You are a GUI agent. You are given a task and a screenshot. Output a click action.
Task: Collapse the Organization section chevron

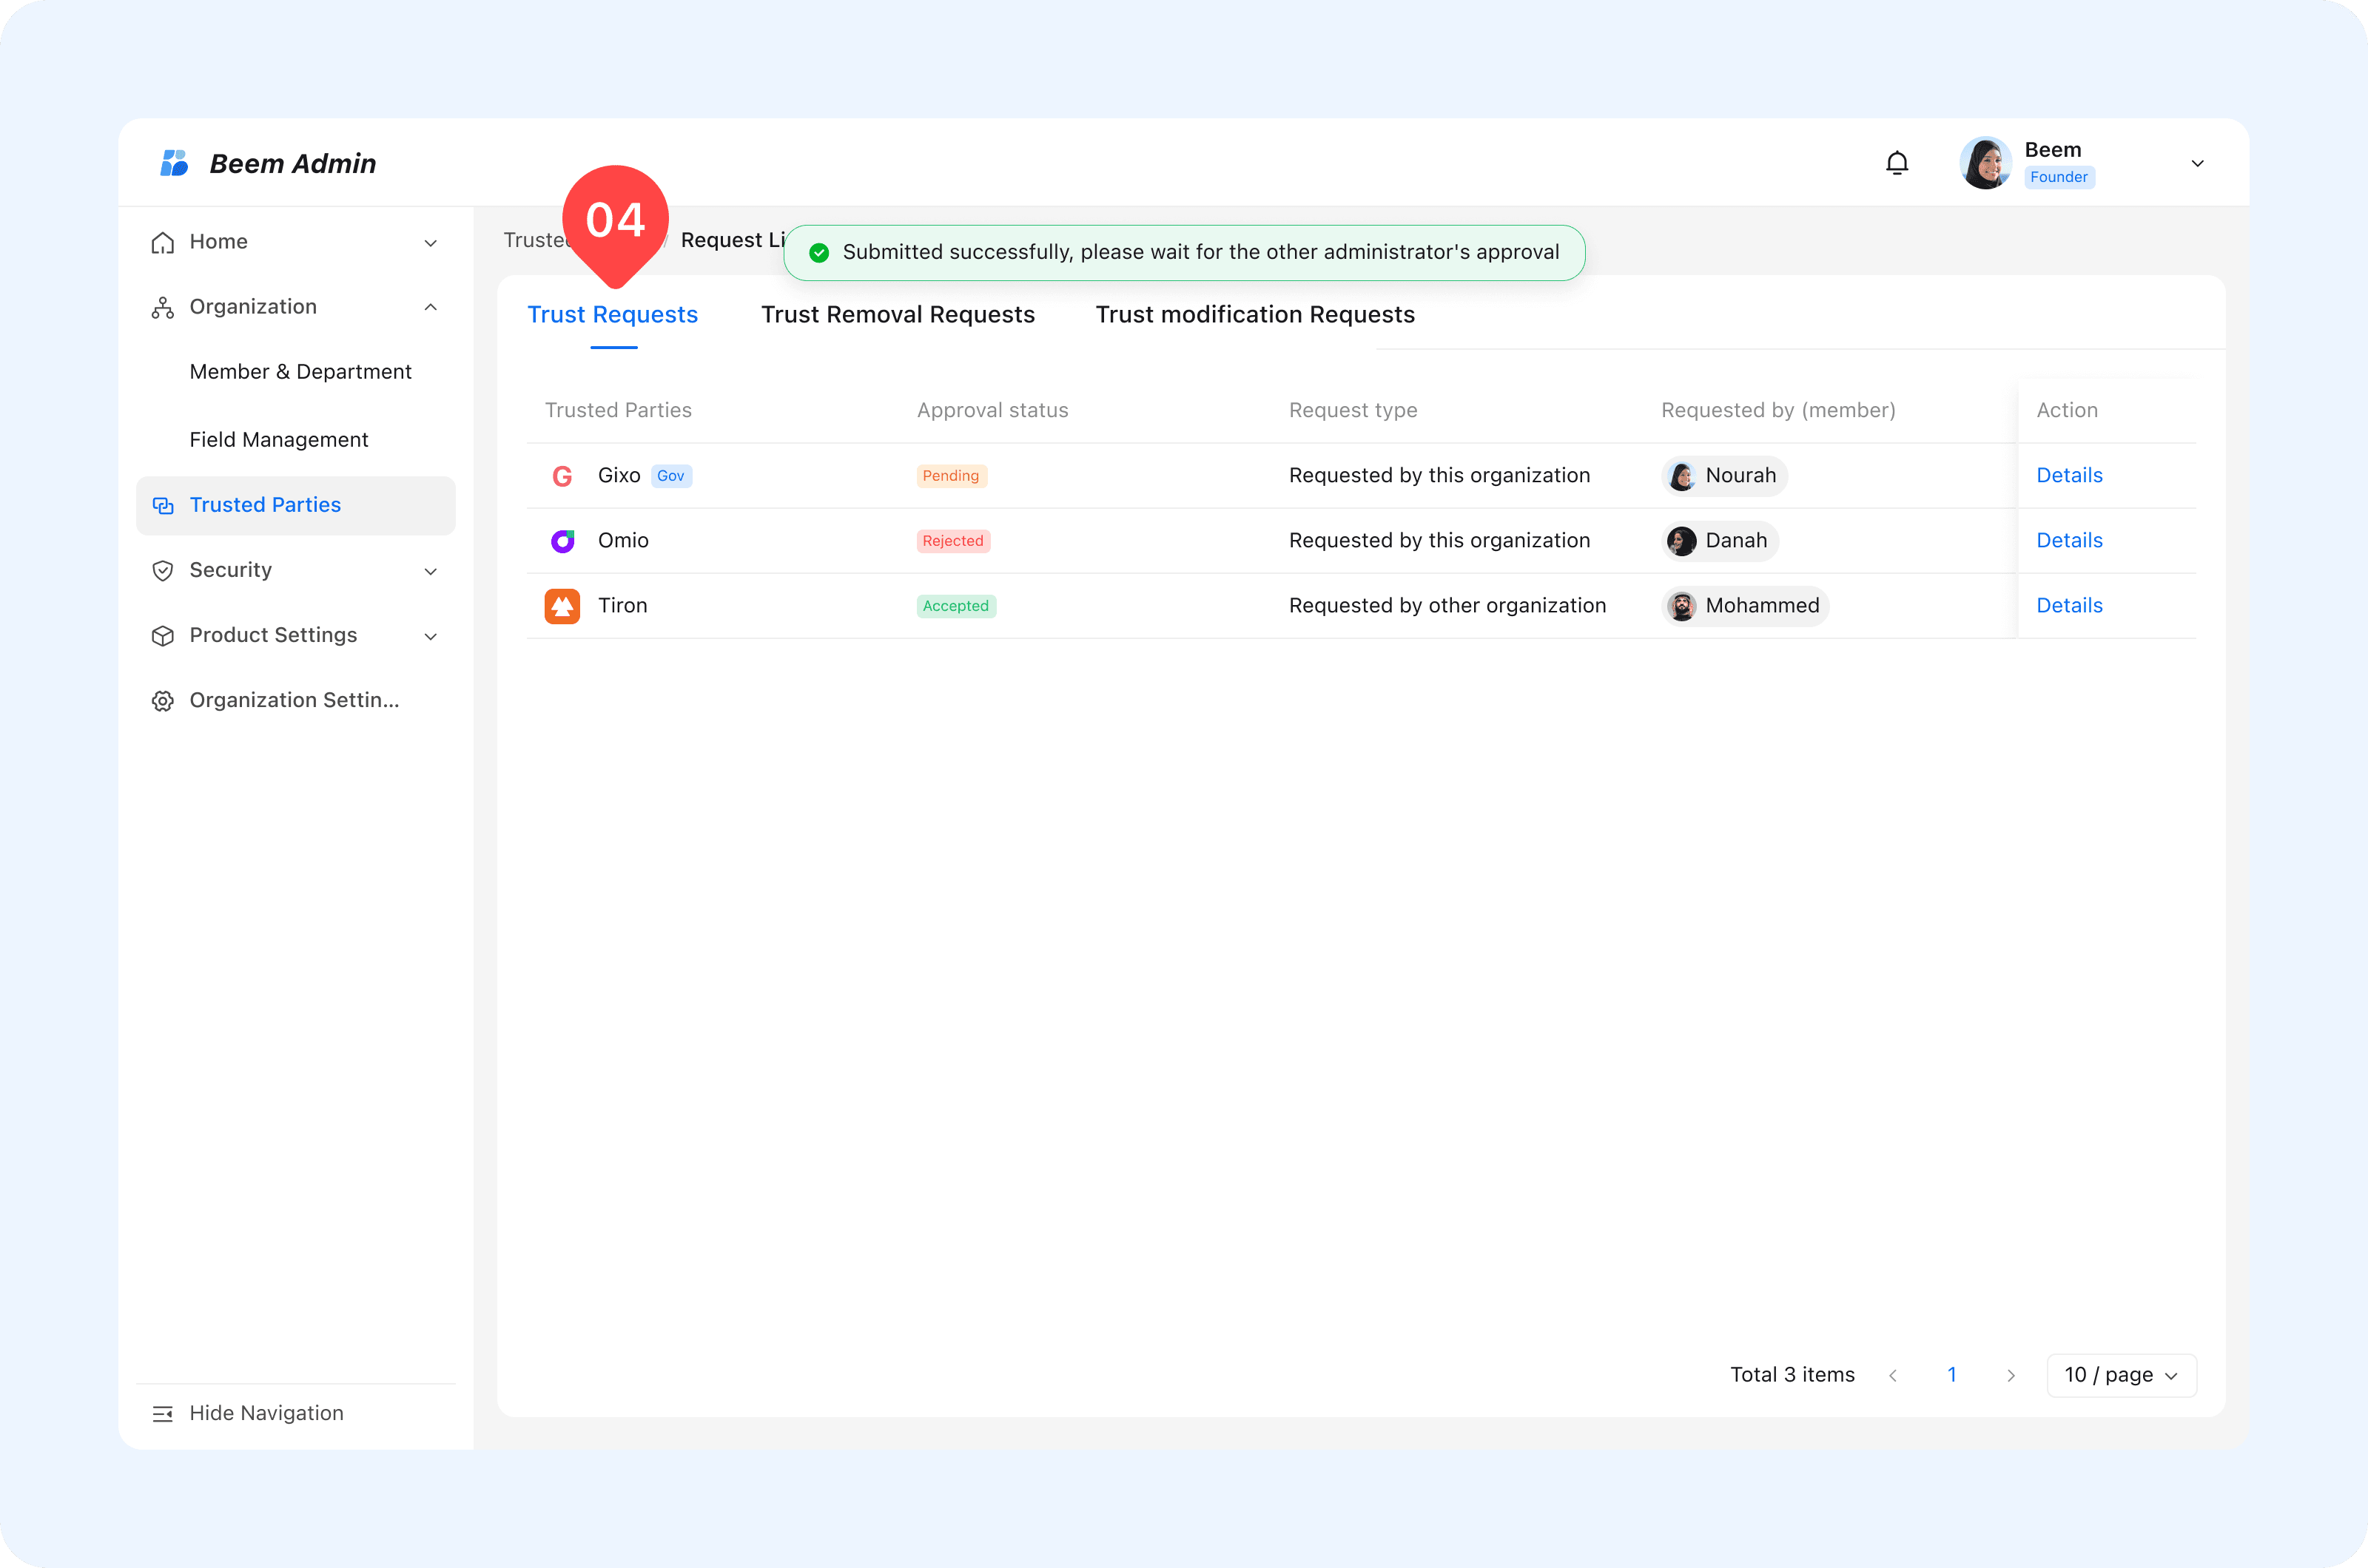[430, 307]
